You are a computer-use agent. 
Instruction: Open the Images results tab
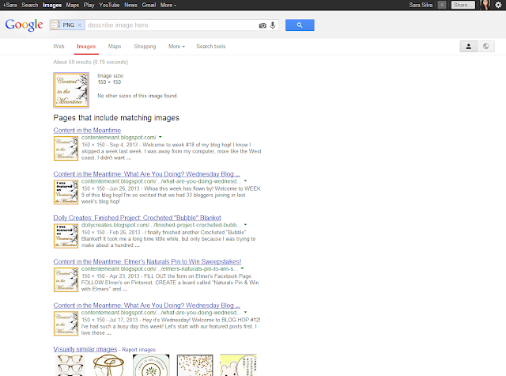86,46
